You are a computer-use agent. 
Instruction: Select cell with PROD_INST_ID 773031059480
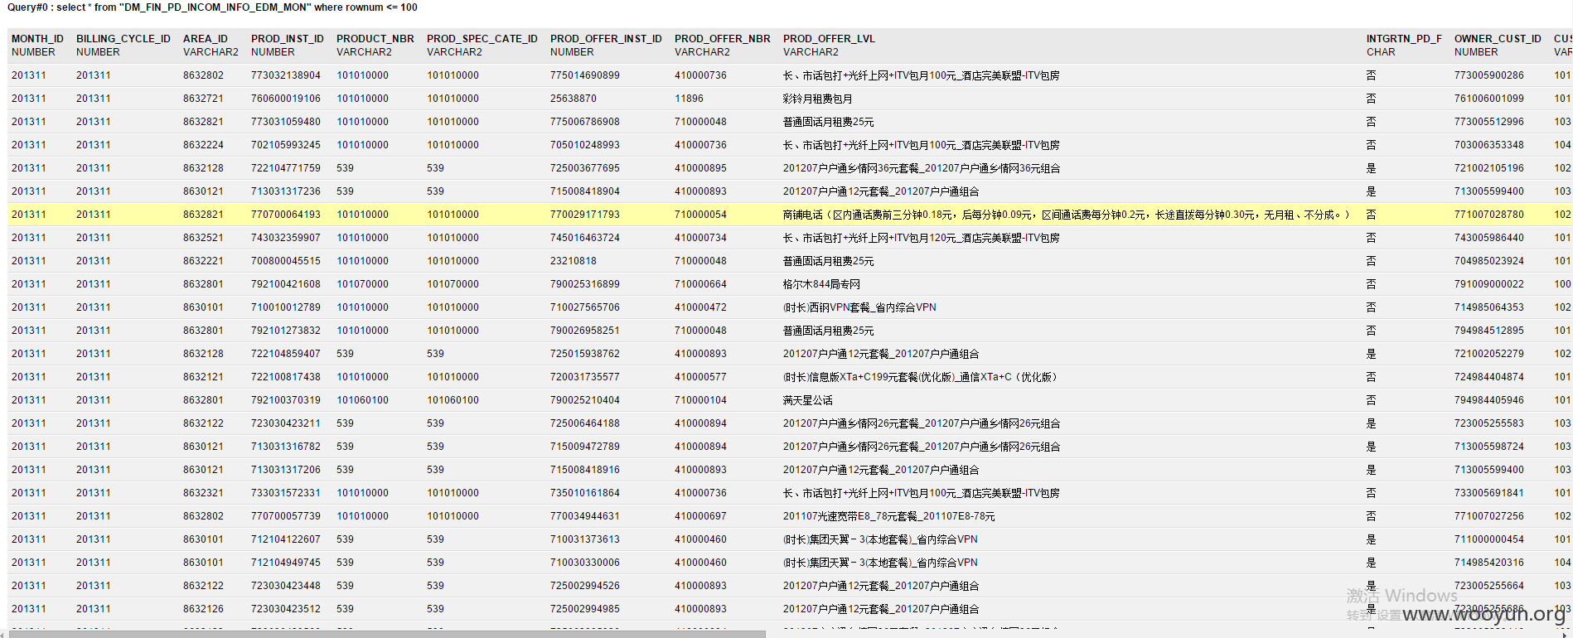286,122
